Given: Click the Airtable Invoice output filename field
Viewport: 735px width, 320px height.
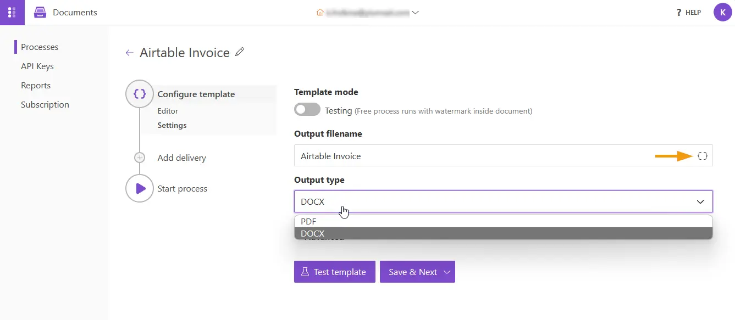Looking at the screenshot, I should [503, 156].
